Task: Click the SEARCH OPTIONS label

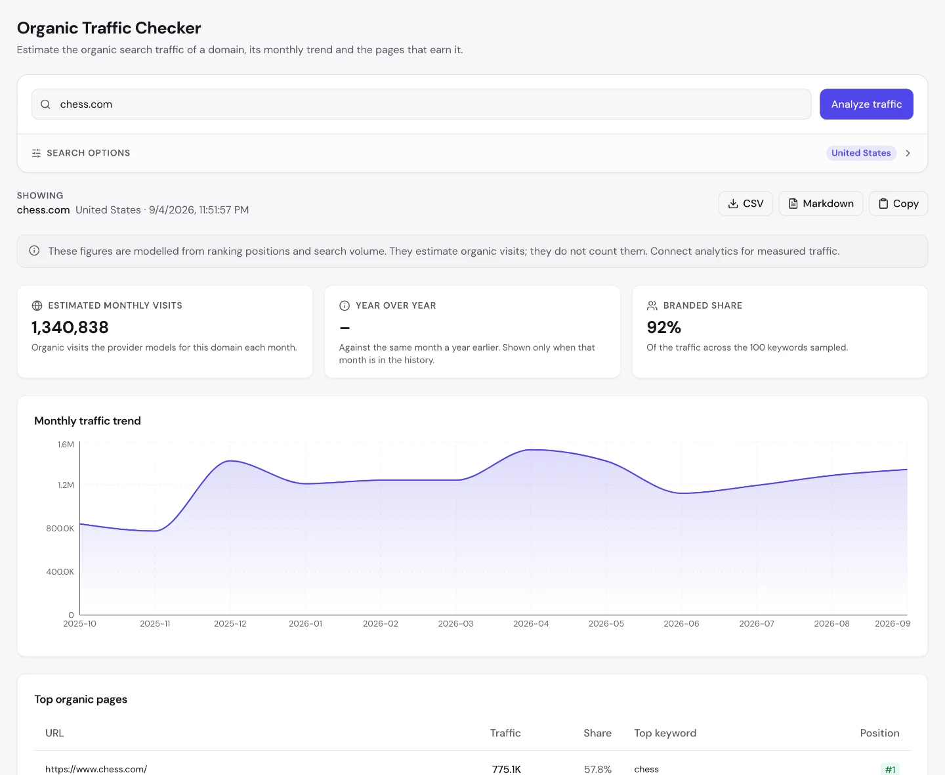Action: [89, 153]
